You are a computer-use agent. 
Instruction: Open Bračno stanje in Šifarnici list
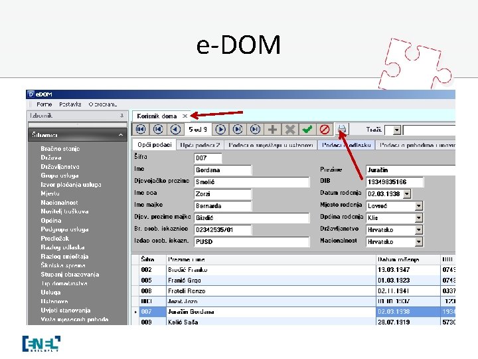click(60, 149)
